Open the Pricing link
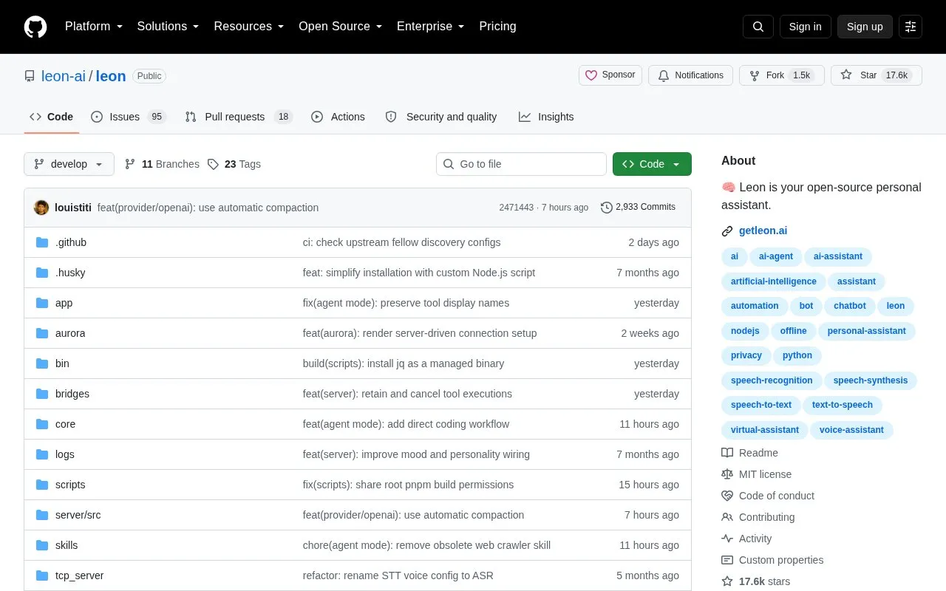 (x=497, y=27)
